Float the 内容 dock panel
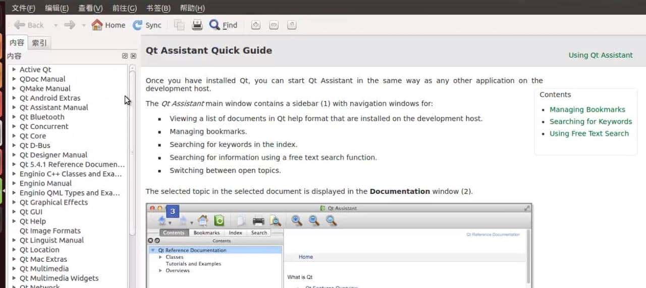The height and width of the screenshot is (288, 646). (125, 56)
